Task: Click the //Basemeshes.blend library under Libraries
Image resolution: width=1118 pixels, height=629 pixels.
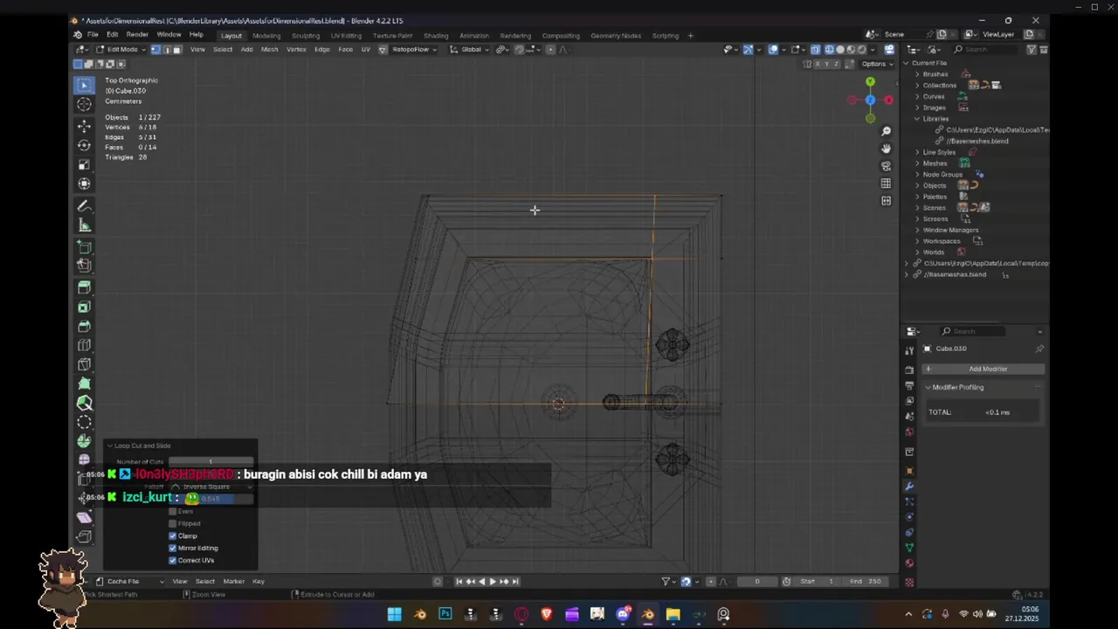Action: coord(977,141)
